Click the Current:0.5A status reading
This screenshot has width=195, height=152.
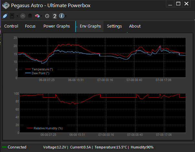click(x=80, y=147)
